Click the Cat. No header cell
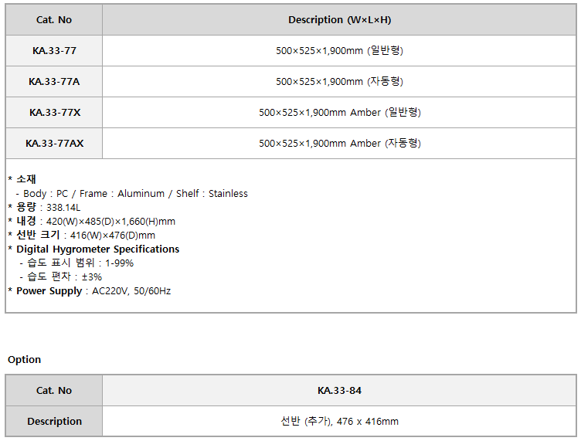Screen dimensions: 581x441 click(x=54, y=20)
